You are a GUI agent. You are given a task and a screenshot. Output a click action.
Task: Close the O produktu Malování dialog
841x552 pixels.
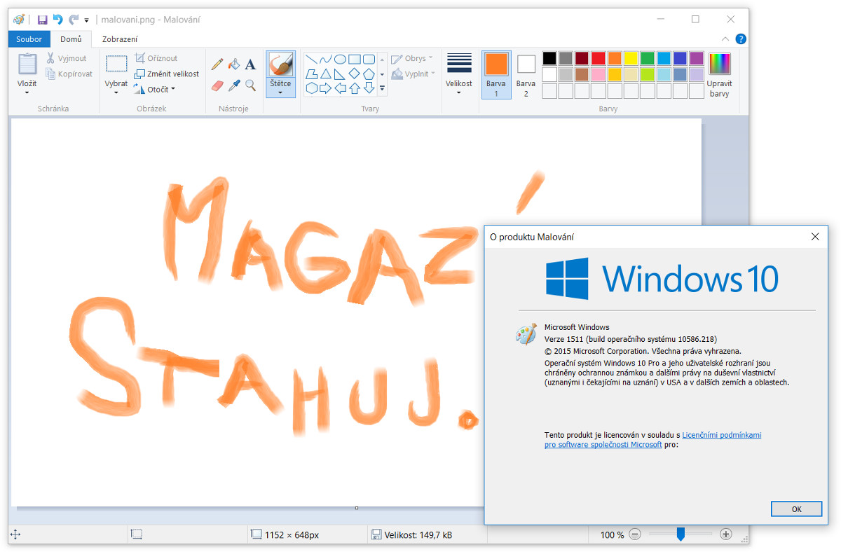(x=815, y=237)
